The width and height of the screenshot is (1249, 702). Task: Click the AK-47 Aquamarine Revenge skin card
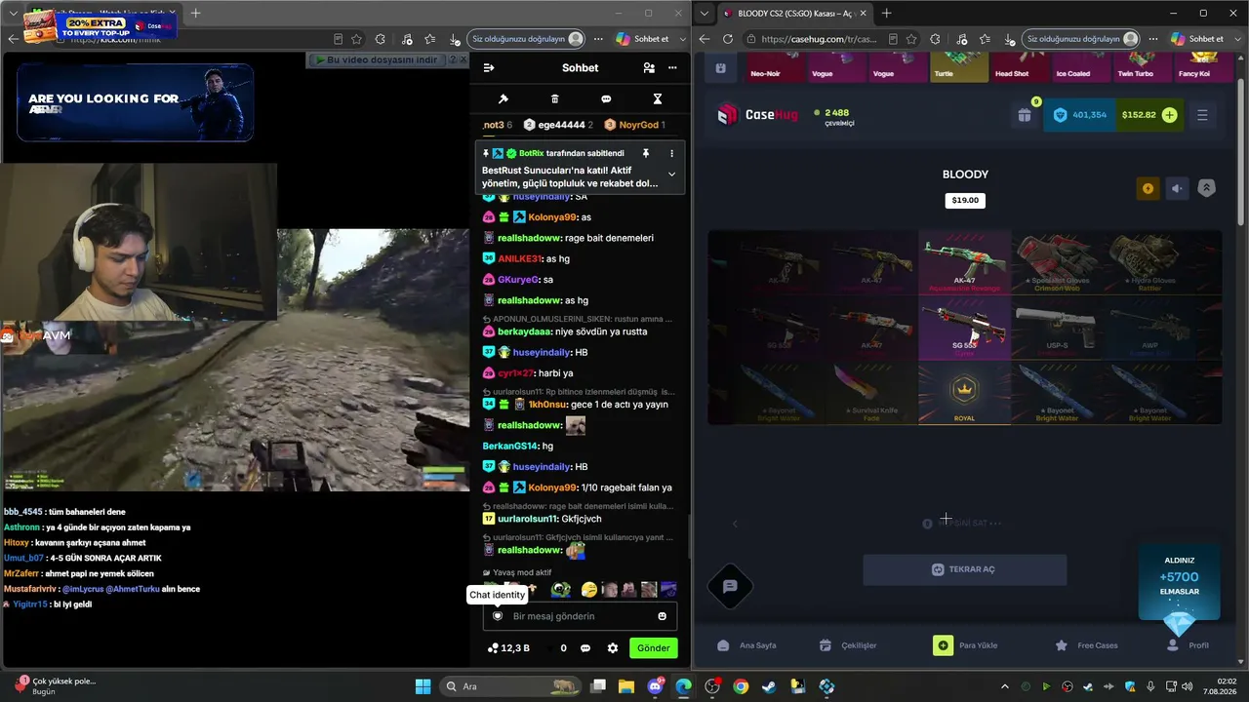tap(964, 262)
